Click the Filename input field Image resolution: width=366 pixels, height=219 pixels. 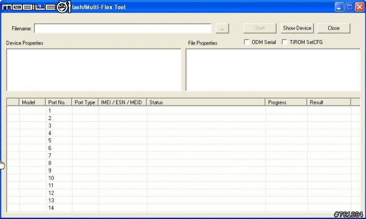point(123,28)
